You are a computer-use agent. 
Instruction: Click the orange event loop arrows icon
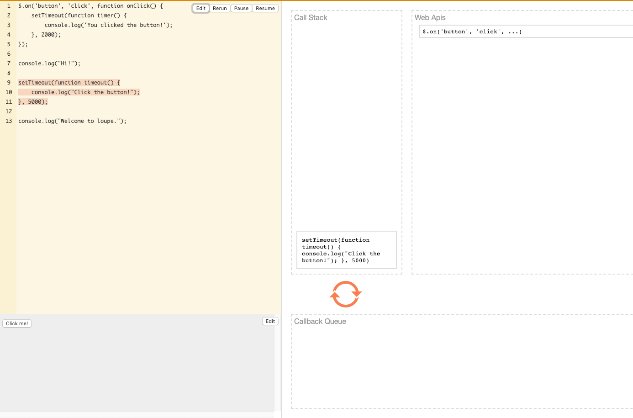tap(345, 294)
